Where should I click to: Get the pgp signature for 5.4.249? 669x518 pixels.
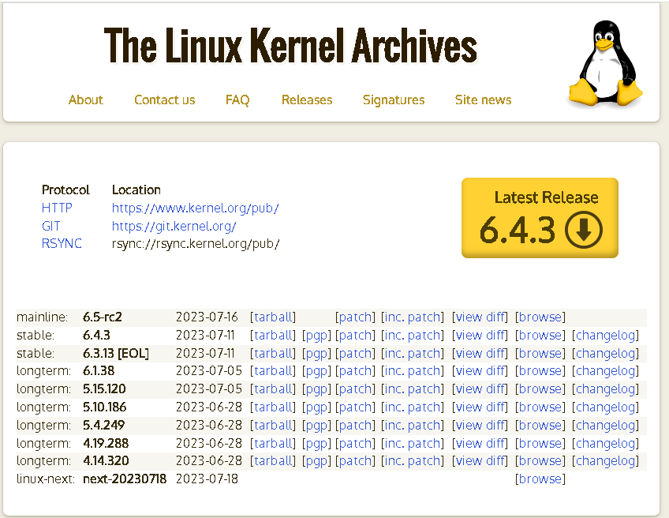point(316,426)
